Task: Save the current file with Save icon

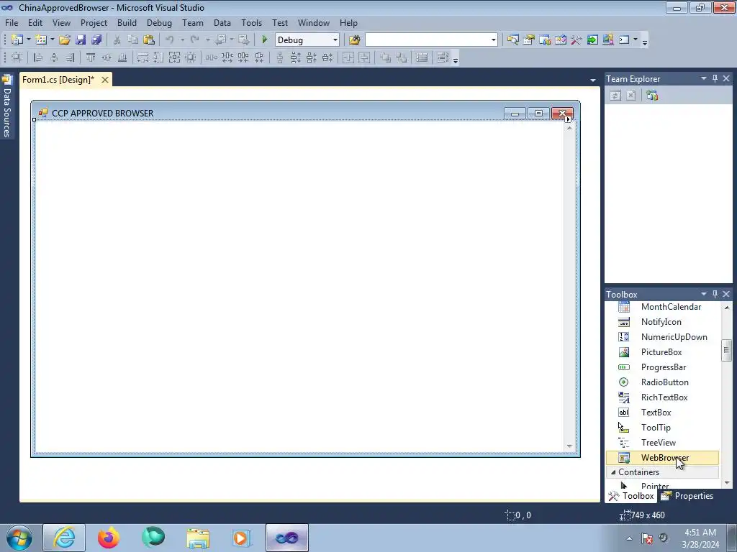Action: coord(81,40)
